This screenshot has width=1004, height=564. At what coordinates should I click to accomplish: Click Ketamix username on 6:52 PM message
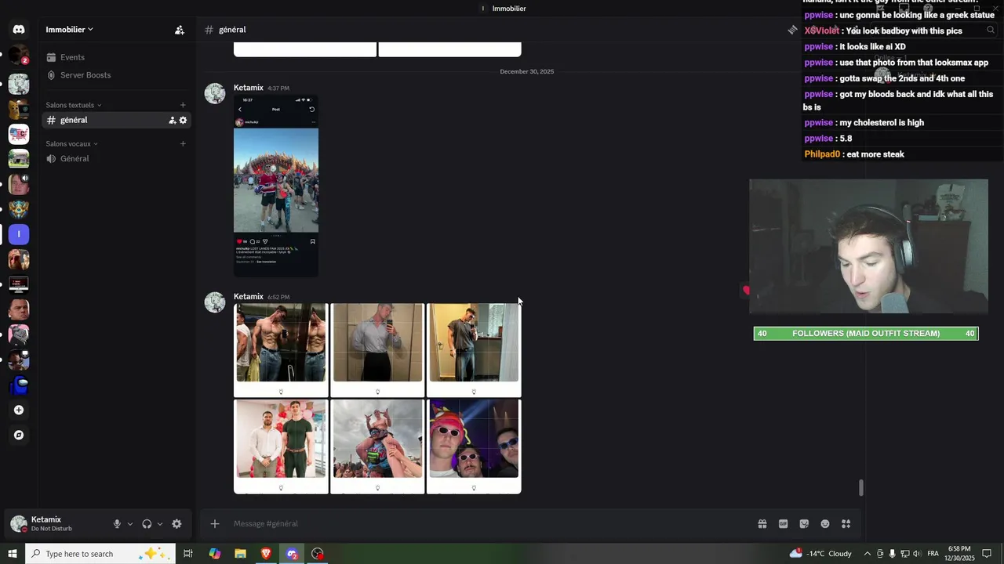[x=248, y=297]
